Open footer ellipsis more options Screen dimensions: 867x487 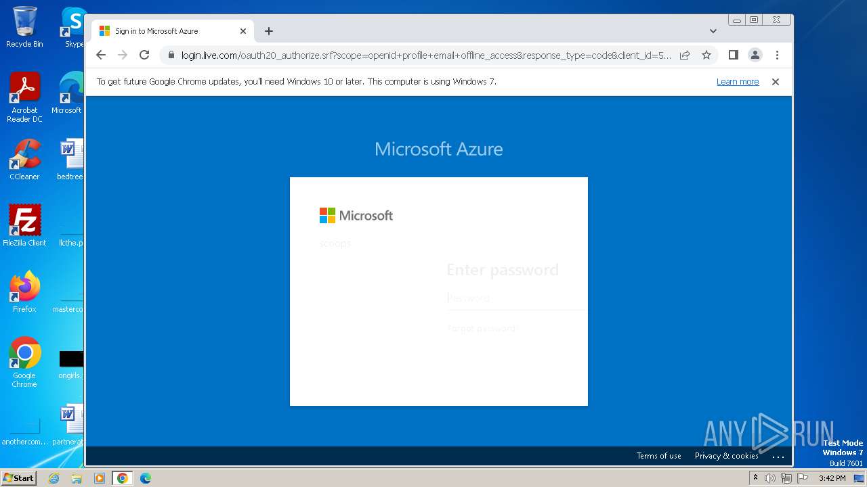click(778, 457)
